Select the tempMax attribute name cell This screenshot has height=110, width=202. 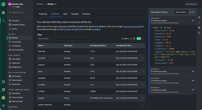50,78
